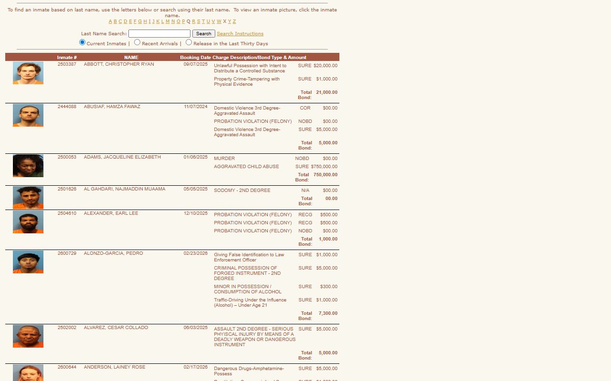611x381 pixels.
Task: View photo of Alonzo-Garcia, Pedro
Action: [28, 262]
